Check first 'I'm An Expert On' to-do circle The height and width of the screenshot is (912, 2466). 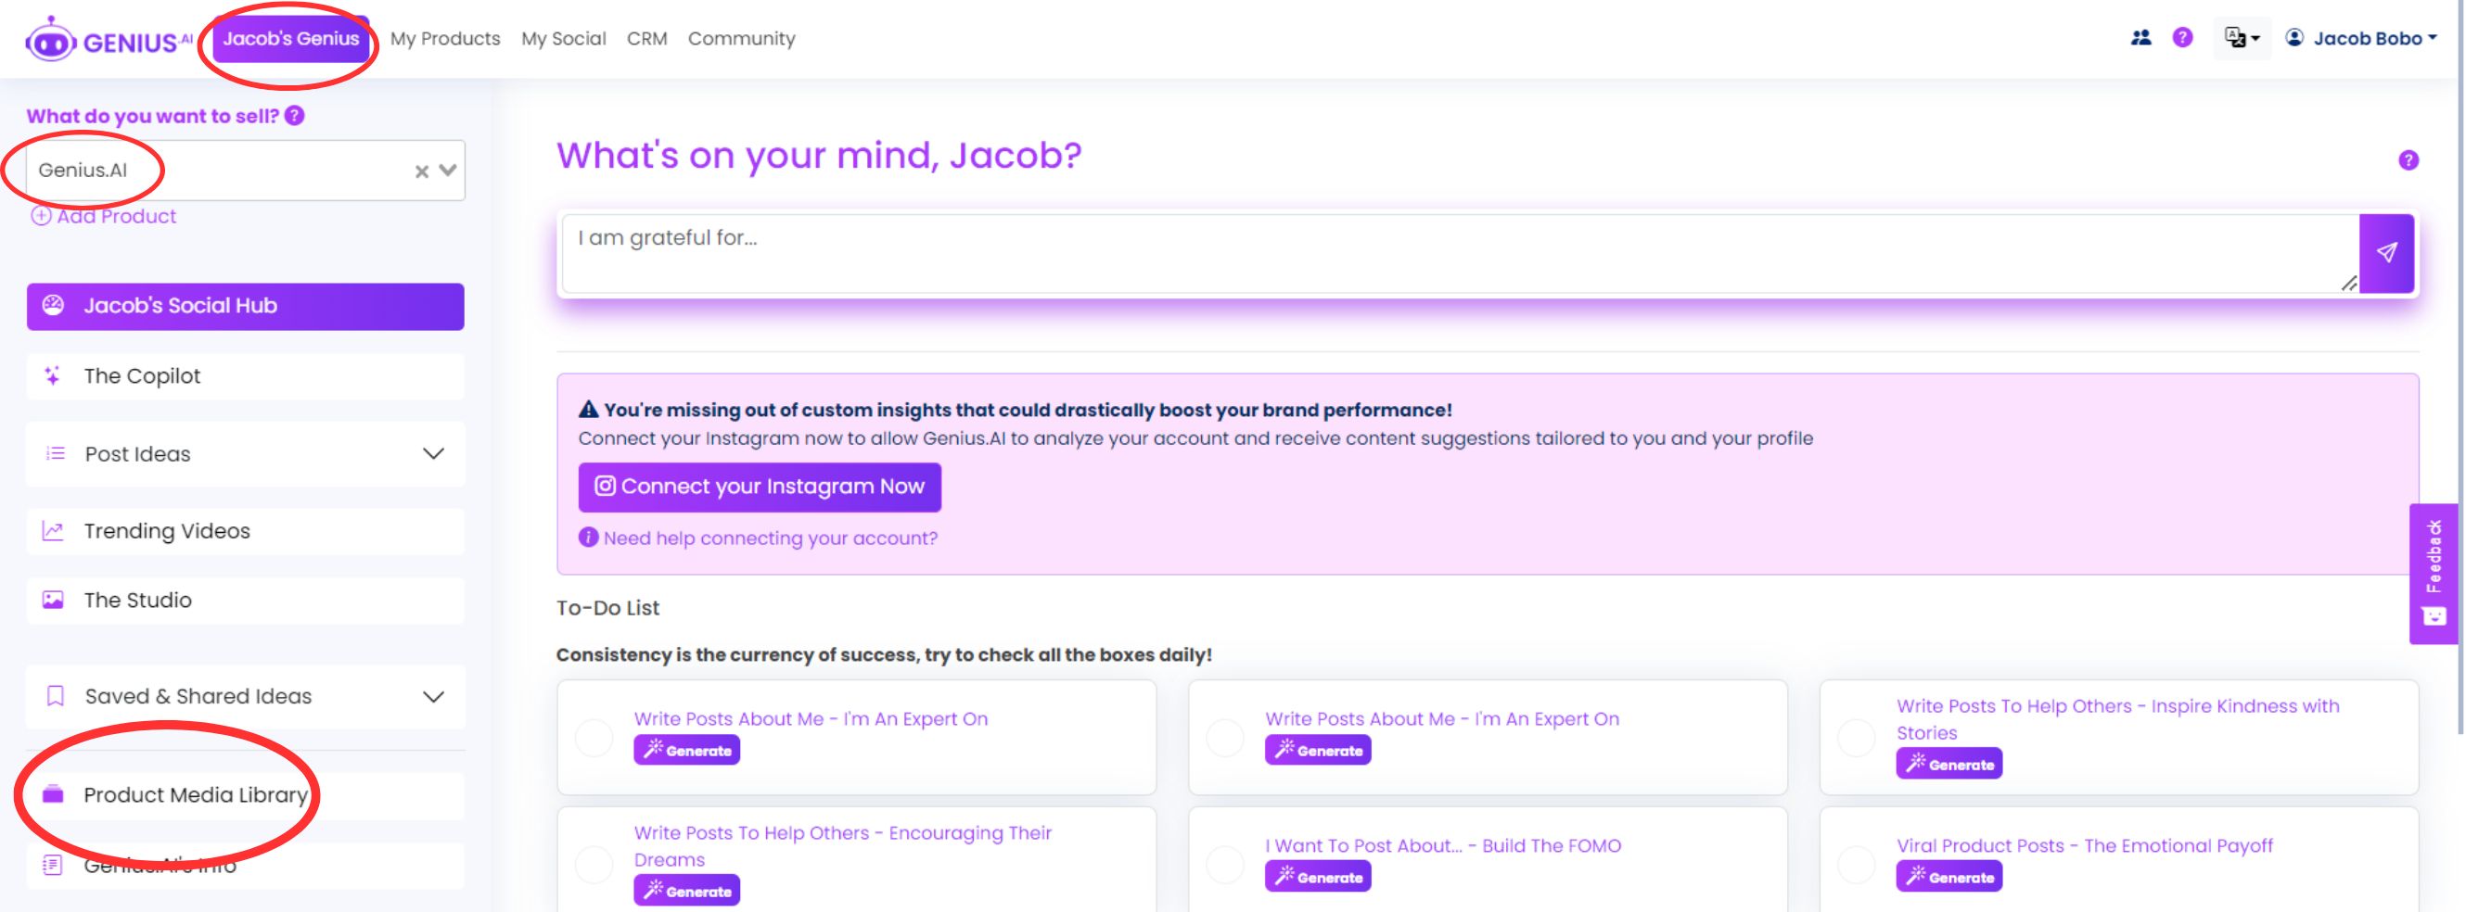pos(594,738)
